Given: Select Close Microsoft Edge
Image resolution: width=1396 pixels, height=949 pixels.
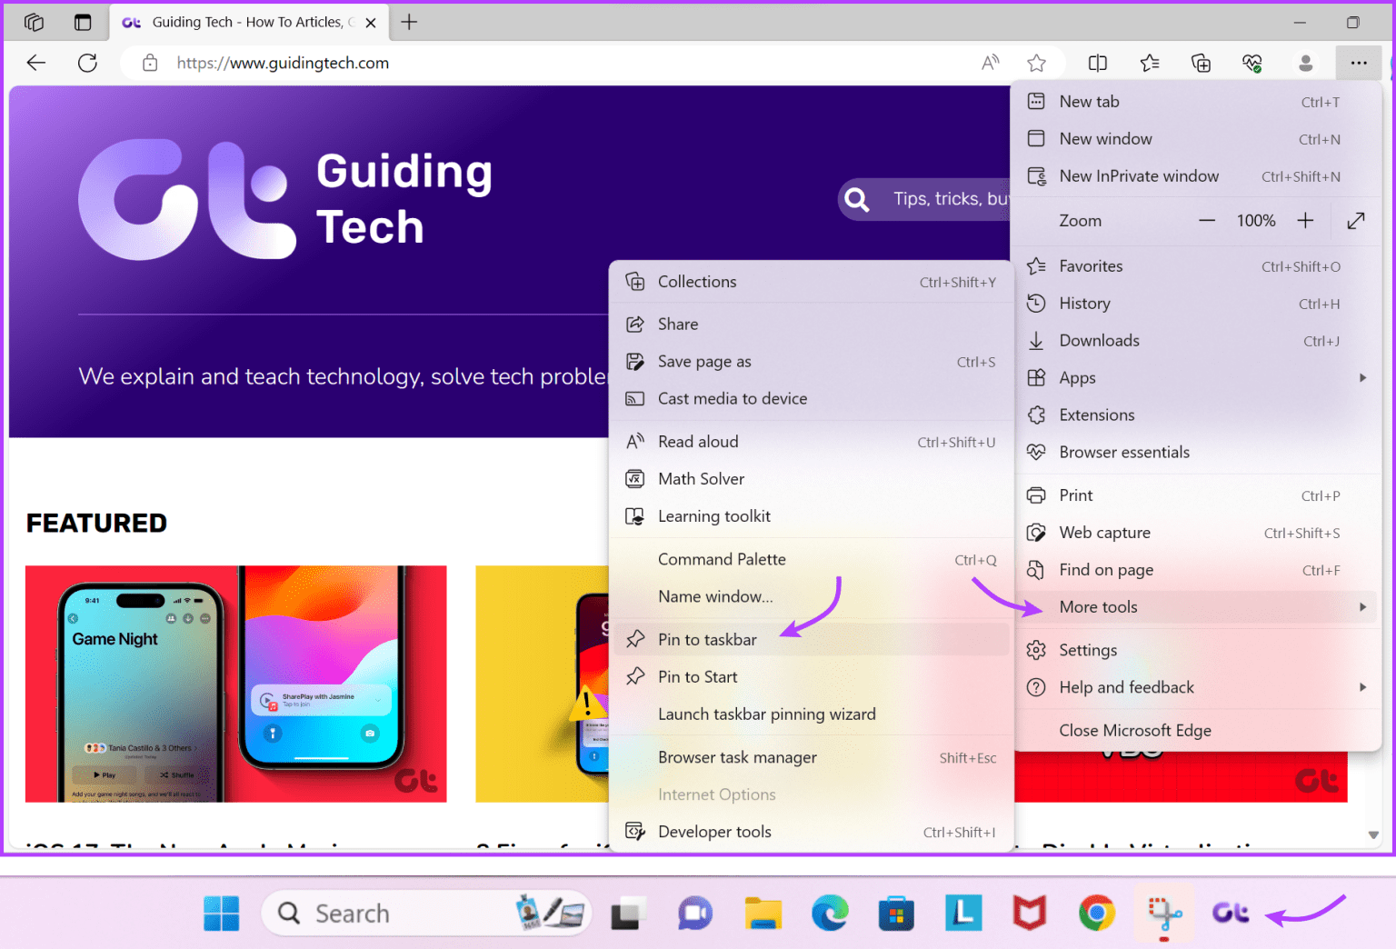Looking at the screenshot, I should click(x=1134, y=730).
